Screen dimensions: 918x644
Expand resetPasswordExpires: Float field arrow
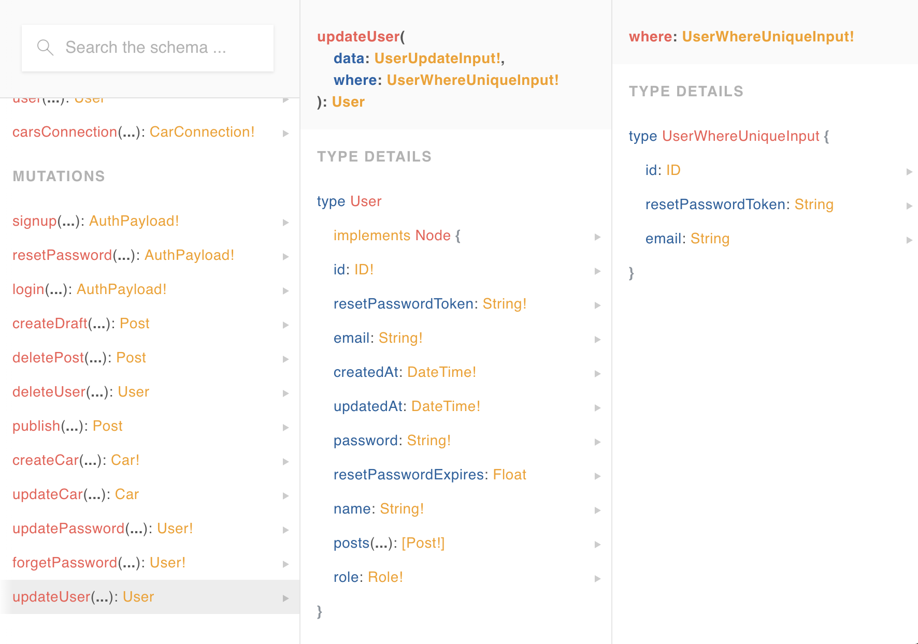597,476
